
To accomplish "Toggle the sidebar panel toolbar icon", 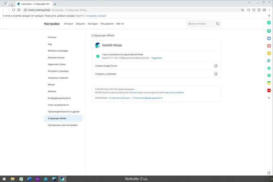I will [259, 10].
